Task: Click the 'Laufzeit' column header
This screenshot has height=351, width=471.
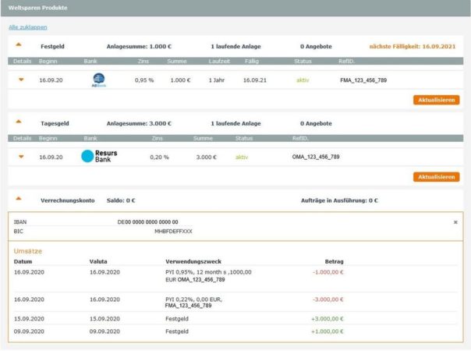Action: (x=219, y=62)
